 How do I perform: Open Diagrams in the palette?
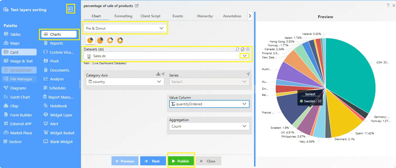(x=15, y=88)
